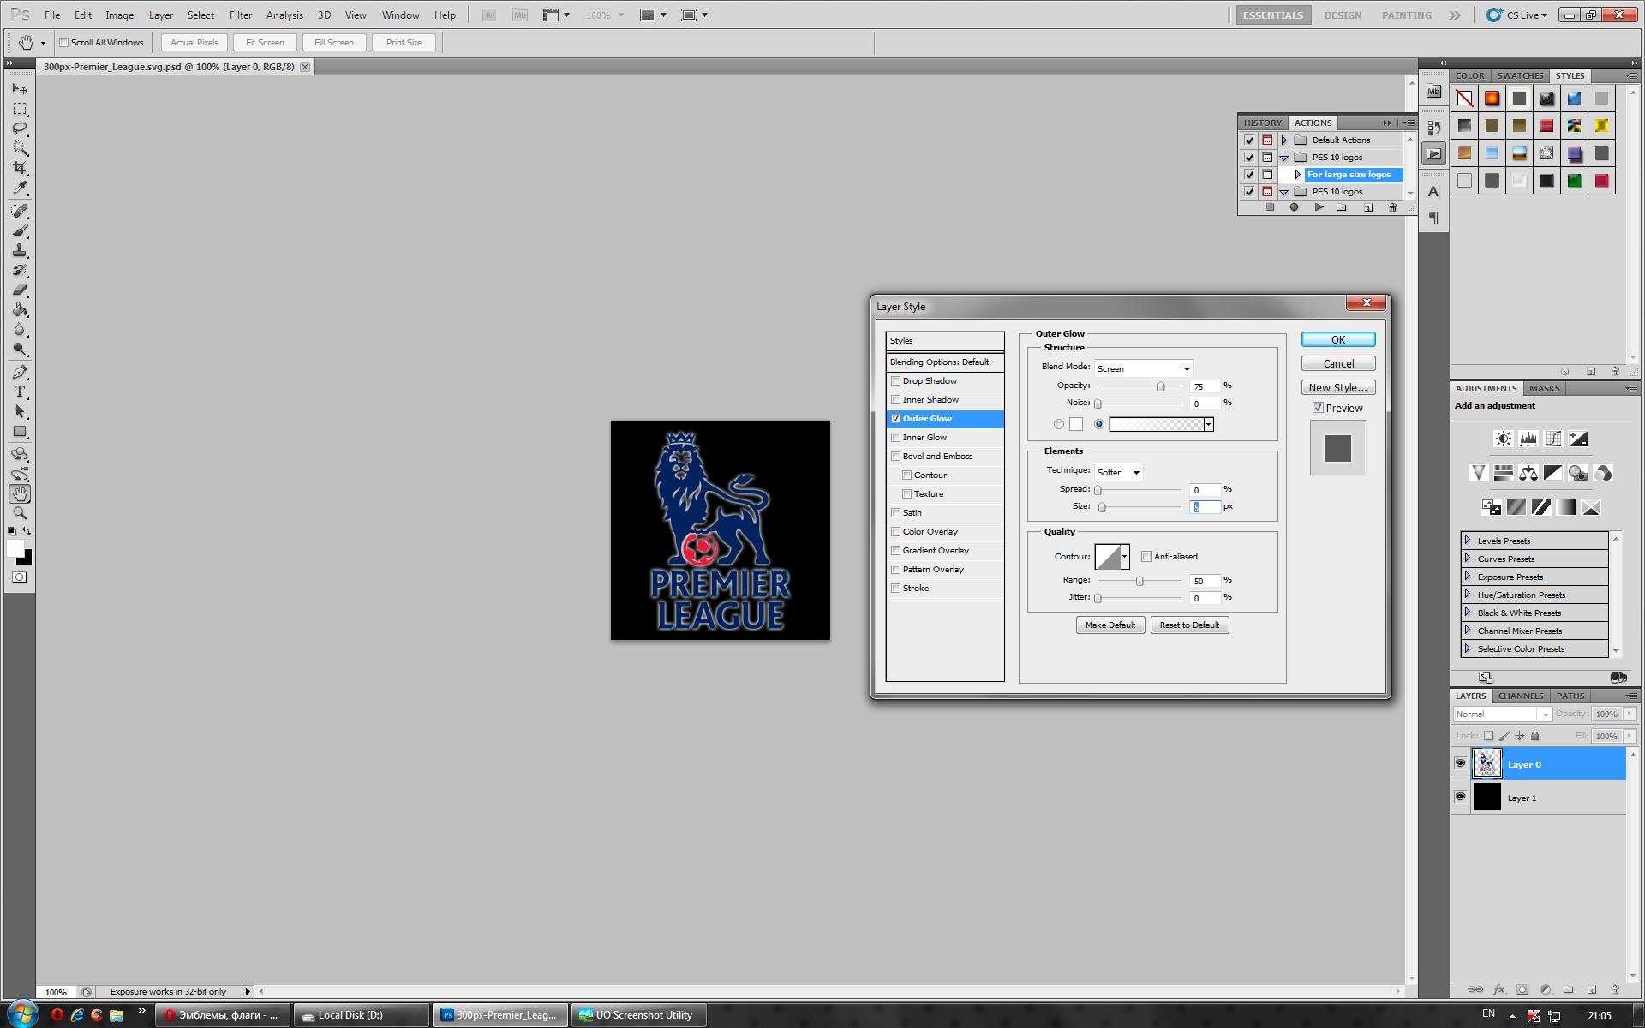
Task: Click the Exposure adjustment icon
Action: 1578,439
